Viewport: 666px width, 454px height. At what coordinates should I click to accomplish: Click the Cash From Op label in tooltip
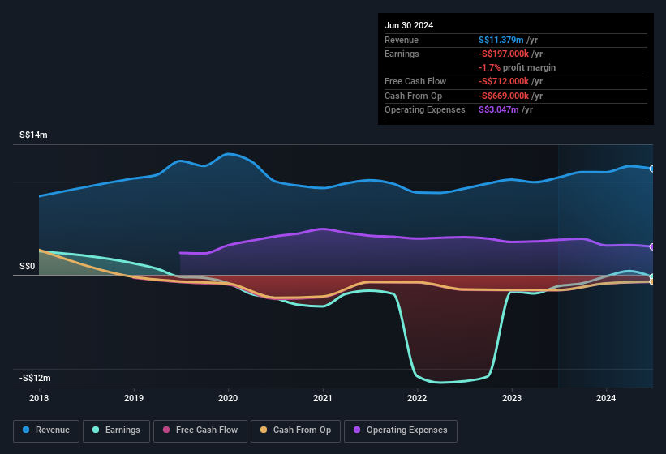(x=413, y=96)
